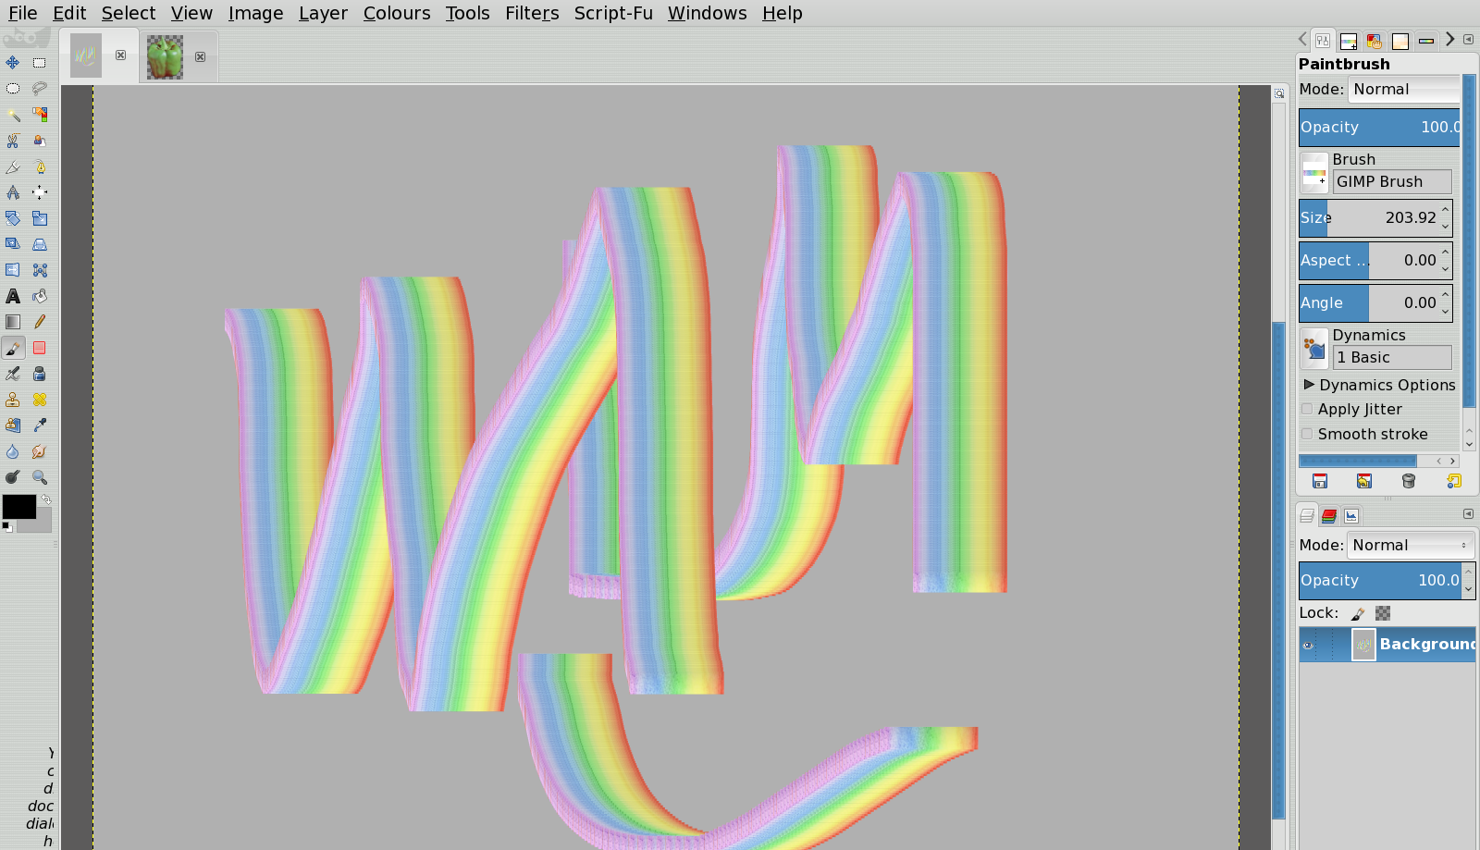
Task: Click the black foreground colour swatch
Action: [18, 506]
